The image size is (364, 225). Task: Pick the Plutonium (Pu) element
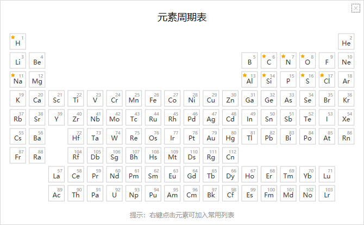coord(153,194)
